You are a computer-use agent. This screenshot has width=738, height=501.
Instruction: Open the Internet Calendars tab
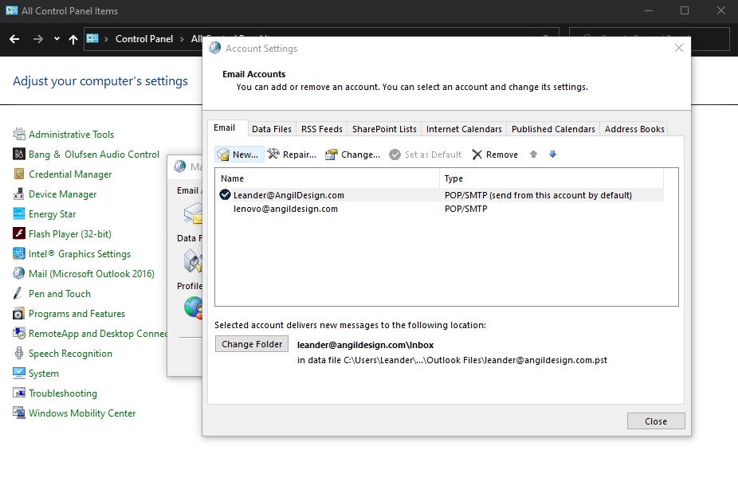point(464,129)
